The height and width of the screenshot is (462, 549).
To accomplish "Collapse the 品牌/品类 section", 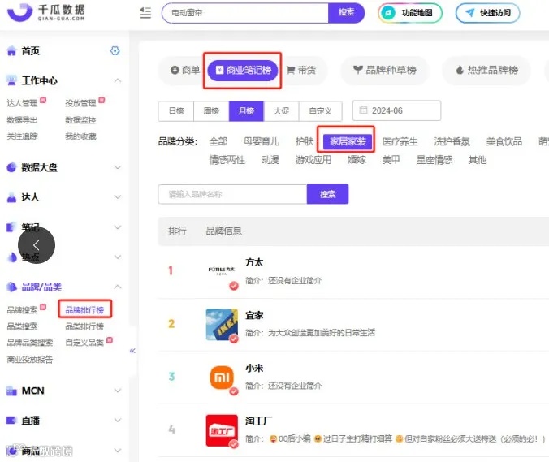I will click(x=118, y=287).
